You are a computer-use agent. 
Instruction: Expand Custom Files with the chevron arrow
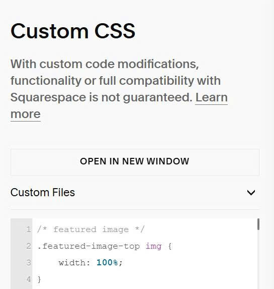(x=251, y=193)
